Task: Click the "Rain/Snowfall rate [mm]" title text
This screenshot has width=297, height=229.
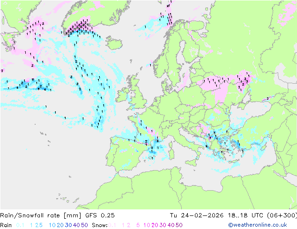Action: click(x=41, y=215)
